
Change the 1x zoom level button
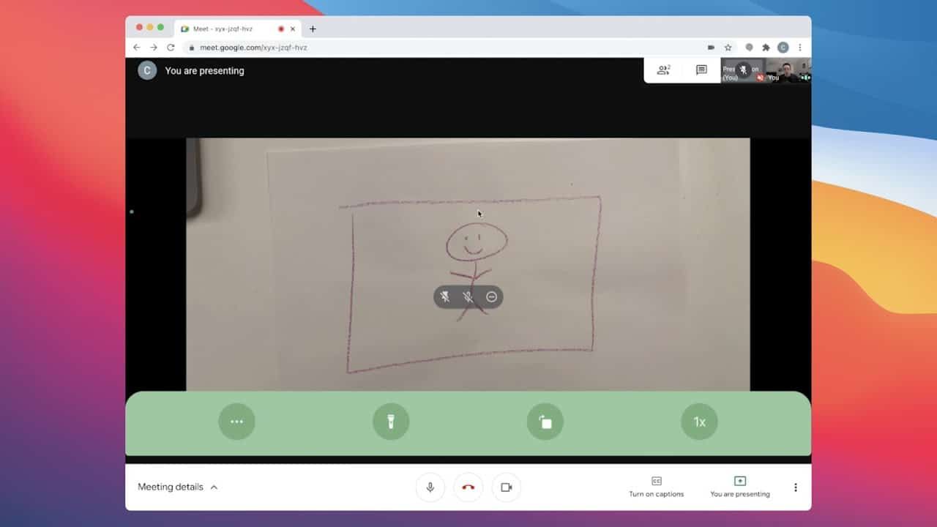click(699, 422)
